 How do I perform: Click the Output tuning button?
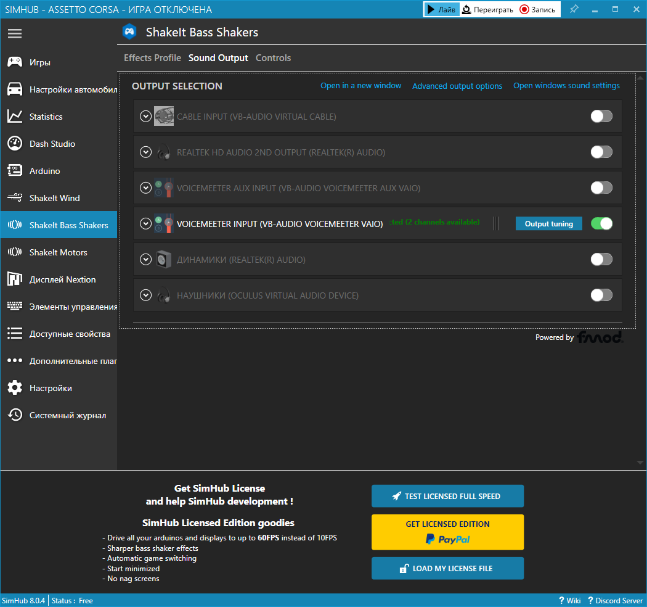pos(548,224)
